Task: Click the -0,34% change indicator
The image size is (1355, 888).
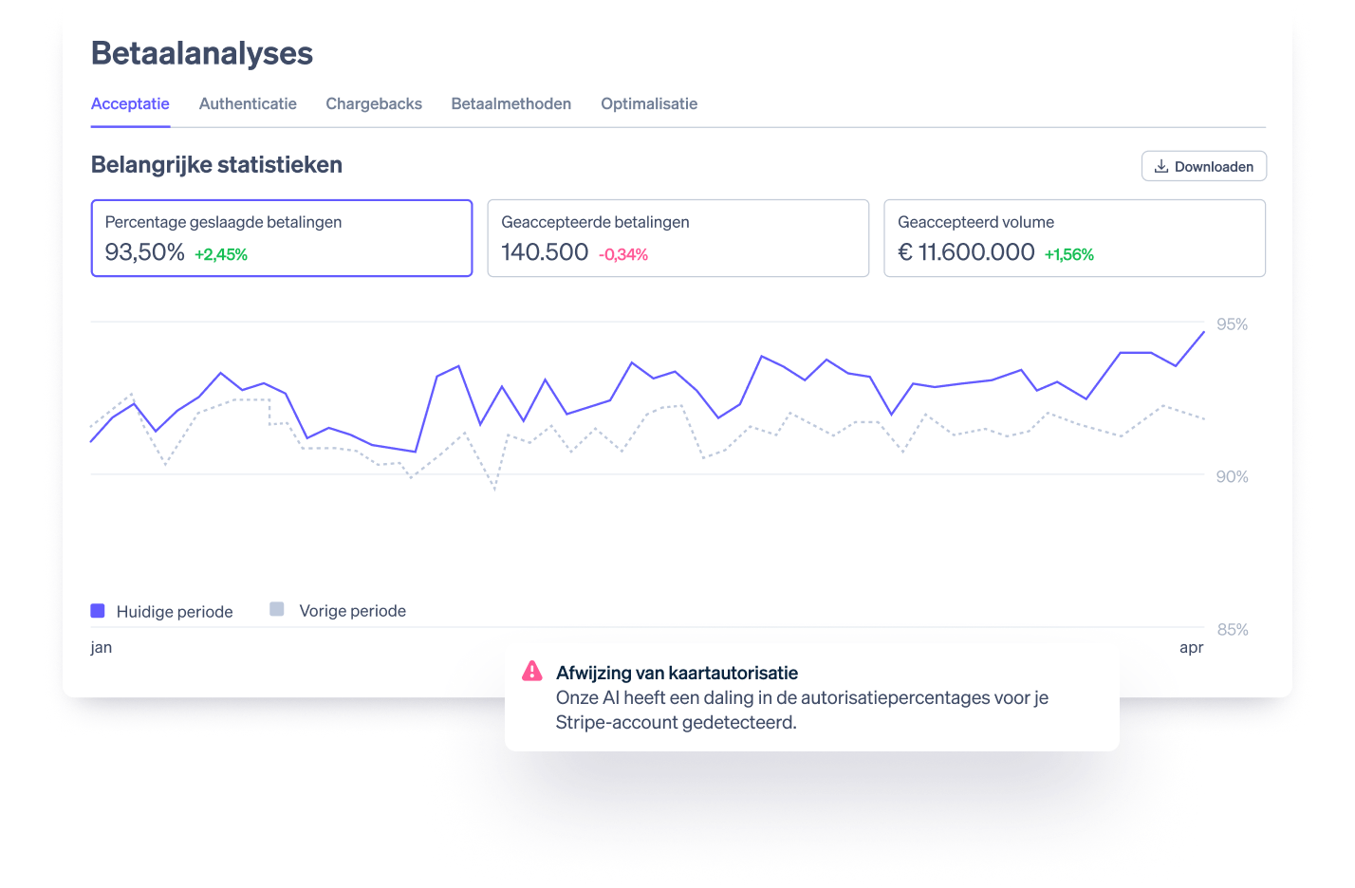Action: point(623,254)
